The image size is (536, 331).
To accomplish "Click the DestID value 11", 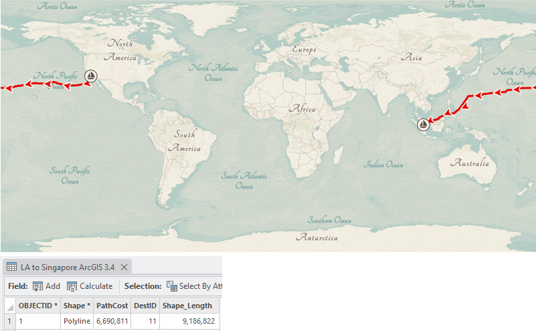I will [145, 321].
